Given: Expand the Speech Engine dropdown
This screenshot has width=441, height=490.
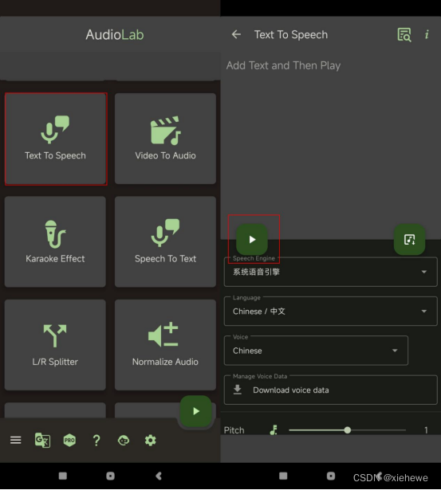Looking at the screenshot, I should 331,272.
